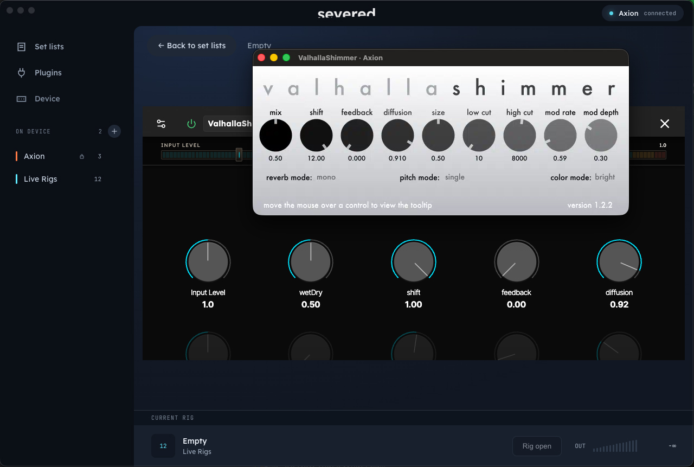The width and height of the screenshot is (694, 467).
Task: Click the ValhallaShimmer window title bar
Action: (x=441, y=58)
